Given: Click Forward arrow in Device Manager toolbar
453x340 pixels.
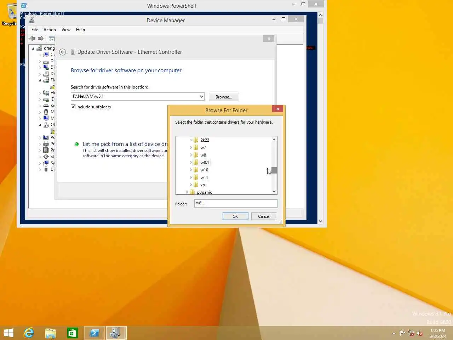Looking at the screenshot, I should [x=41, y=39].
